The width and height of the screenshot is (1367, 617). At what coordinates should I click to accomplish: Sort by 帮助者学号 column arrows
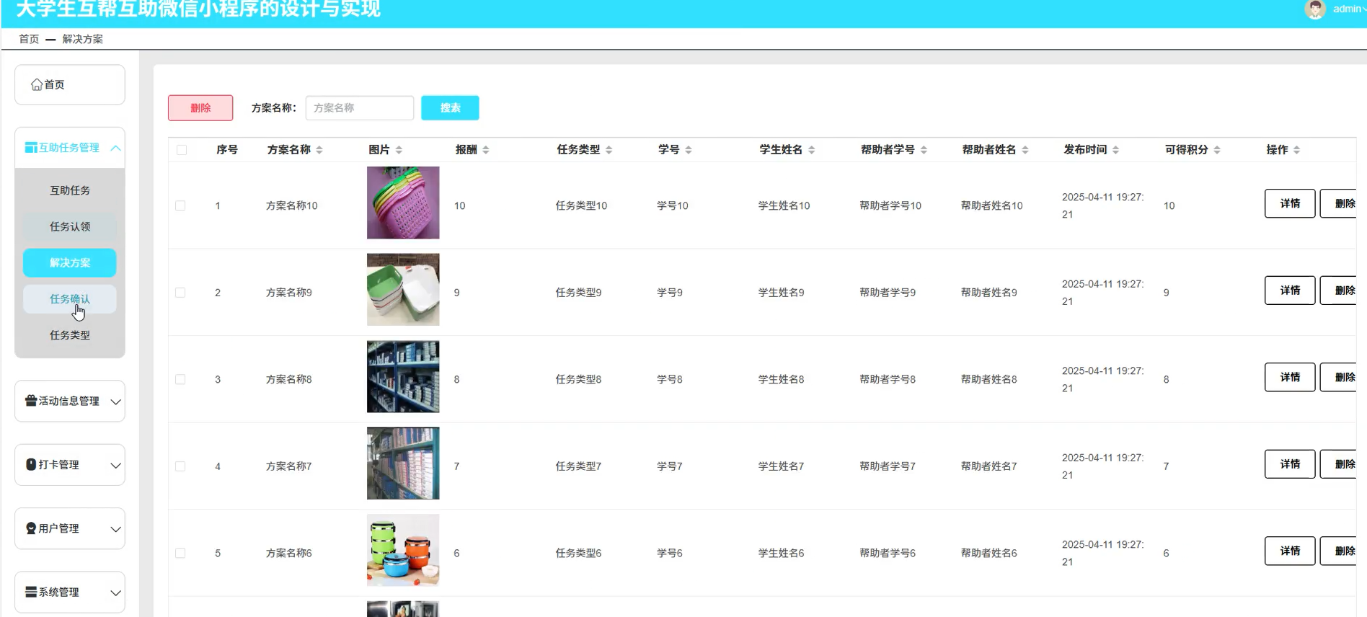tap(924, 150)
